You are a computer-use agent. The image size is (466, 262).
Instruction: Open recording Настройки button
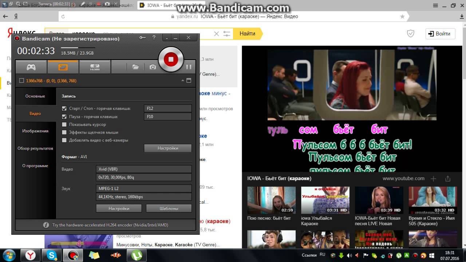tap(168, 148)
